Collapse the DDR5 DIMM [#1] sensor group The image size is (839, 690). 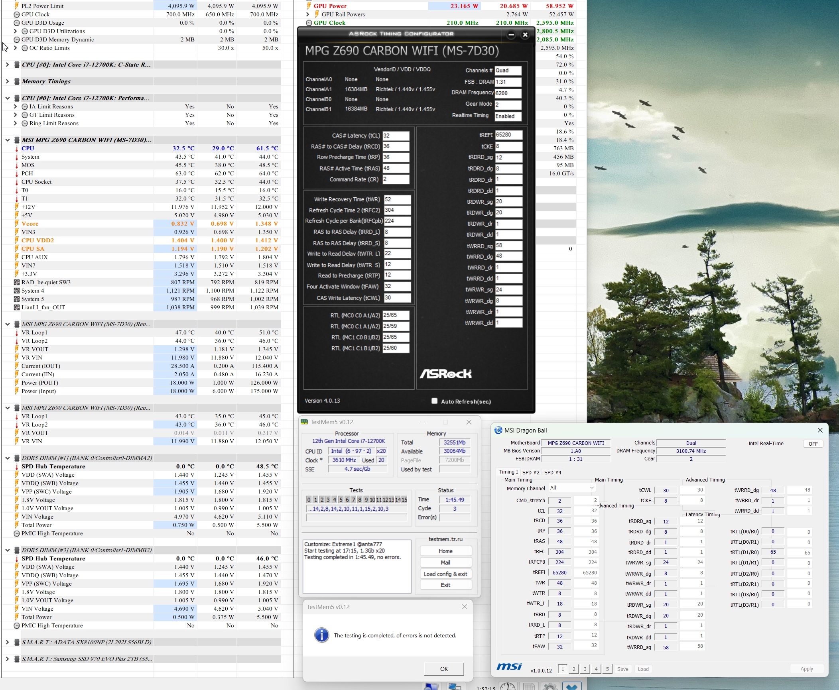(x=7, y=458)
